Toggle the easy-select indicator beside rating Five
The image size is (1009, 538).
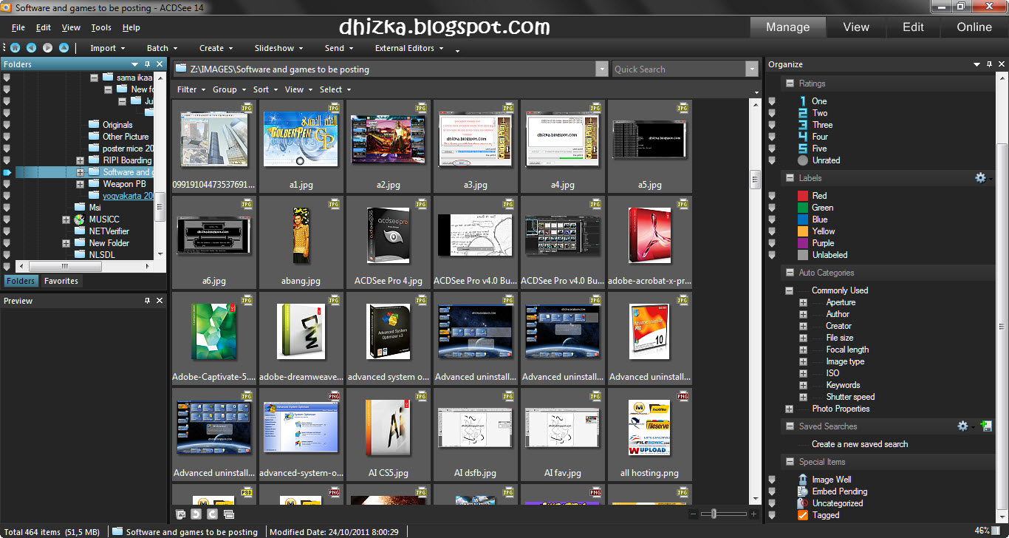pos(772,149)
